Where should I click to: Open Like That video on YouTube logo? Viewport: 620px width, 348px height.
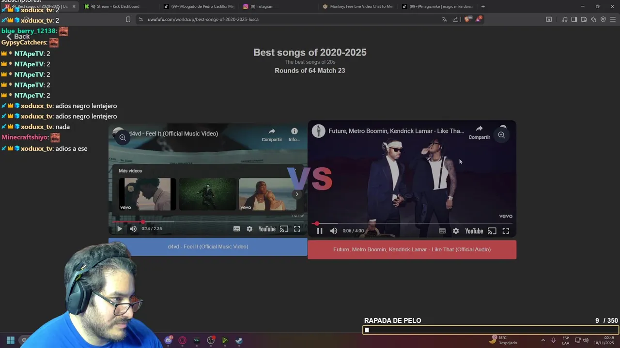click(x=474, y=231)
